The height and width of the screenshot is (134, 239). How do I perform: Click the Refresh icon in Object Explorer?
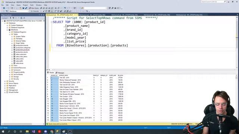21,18
